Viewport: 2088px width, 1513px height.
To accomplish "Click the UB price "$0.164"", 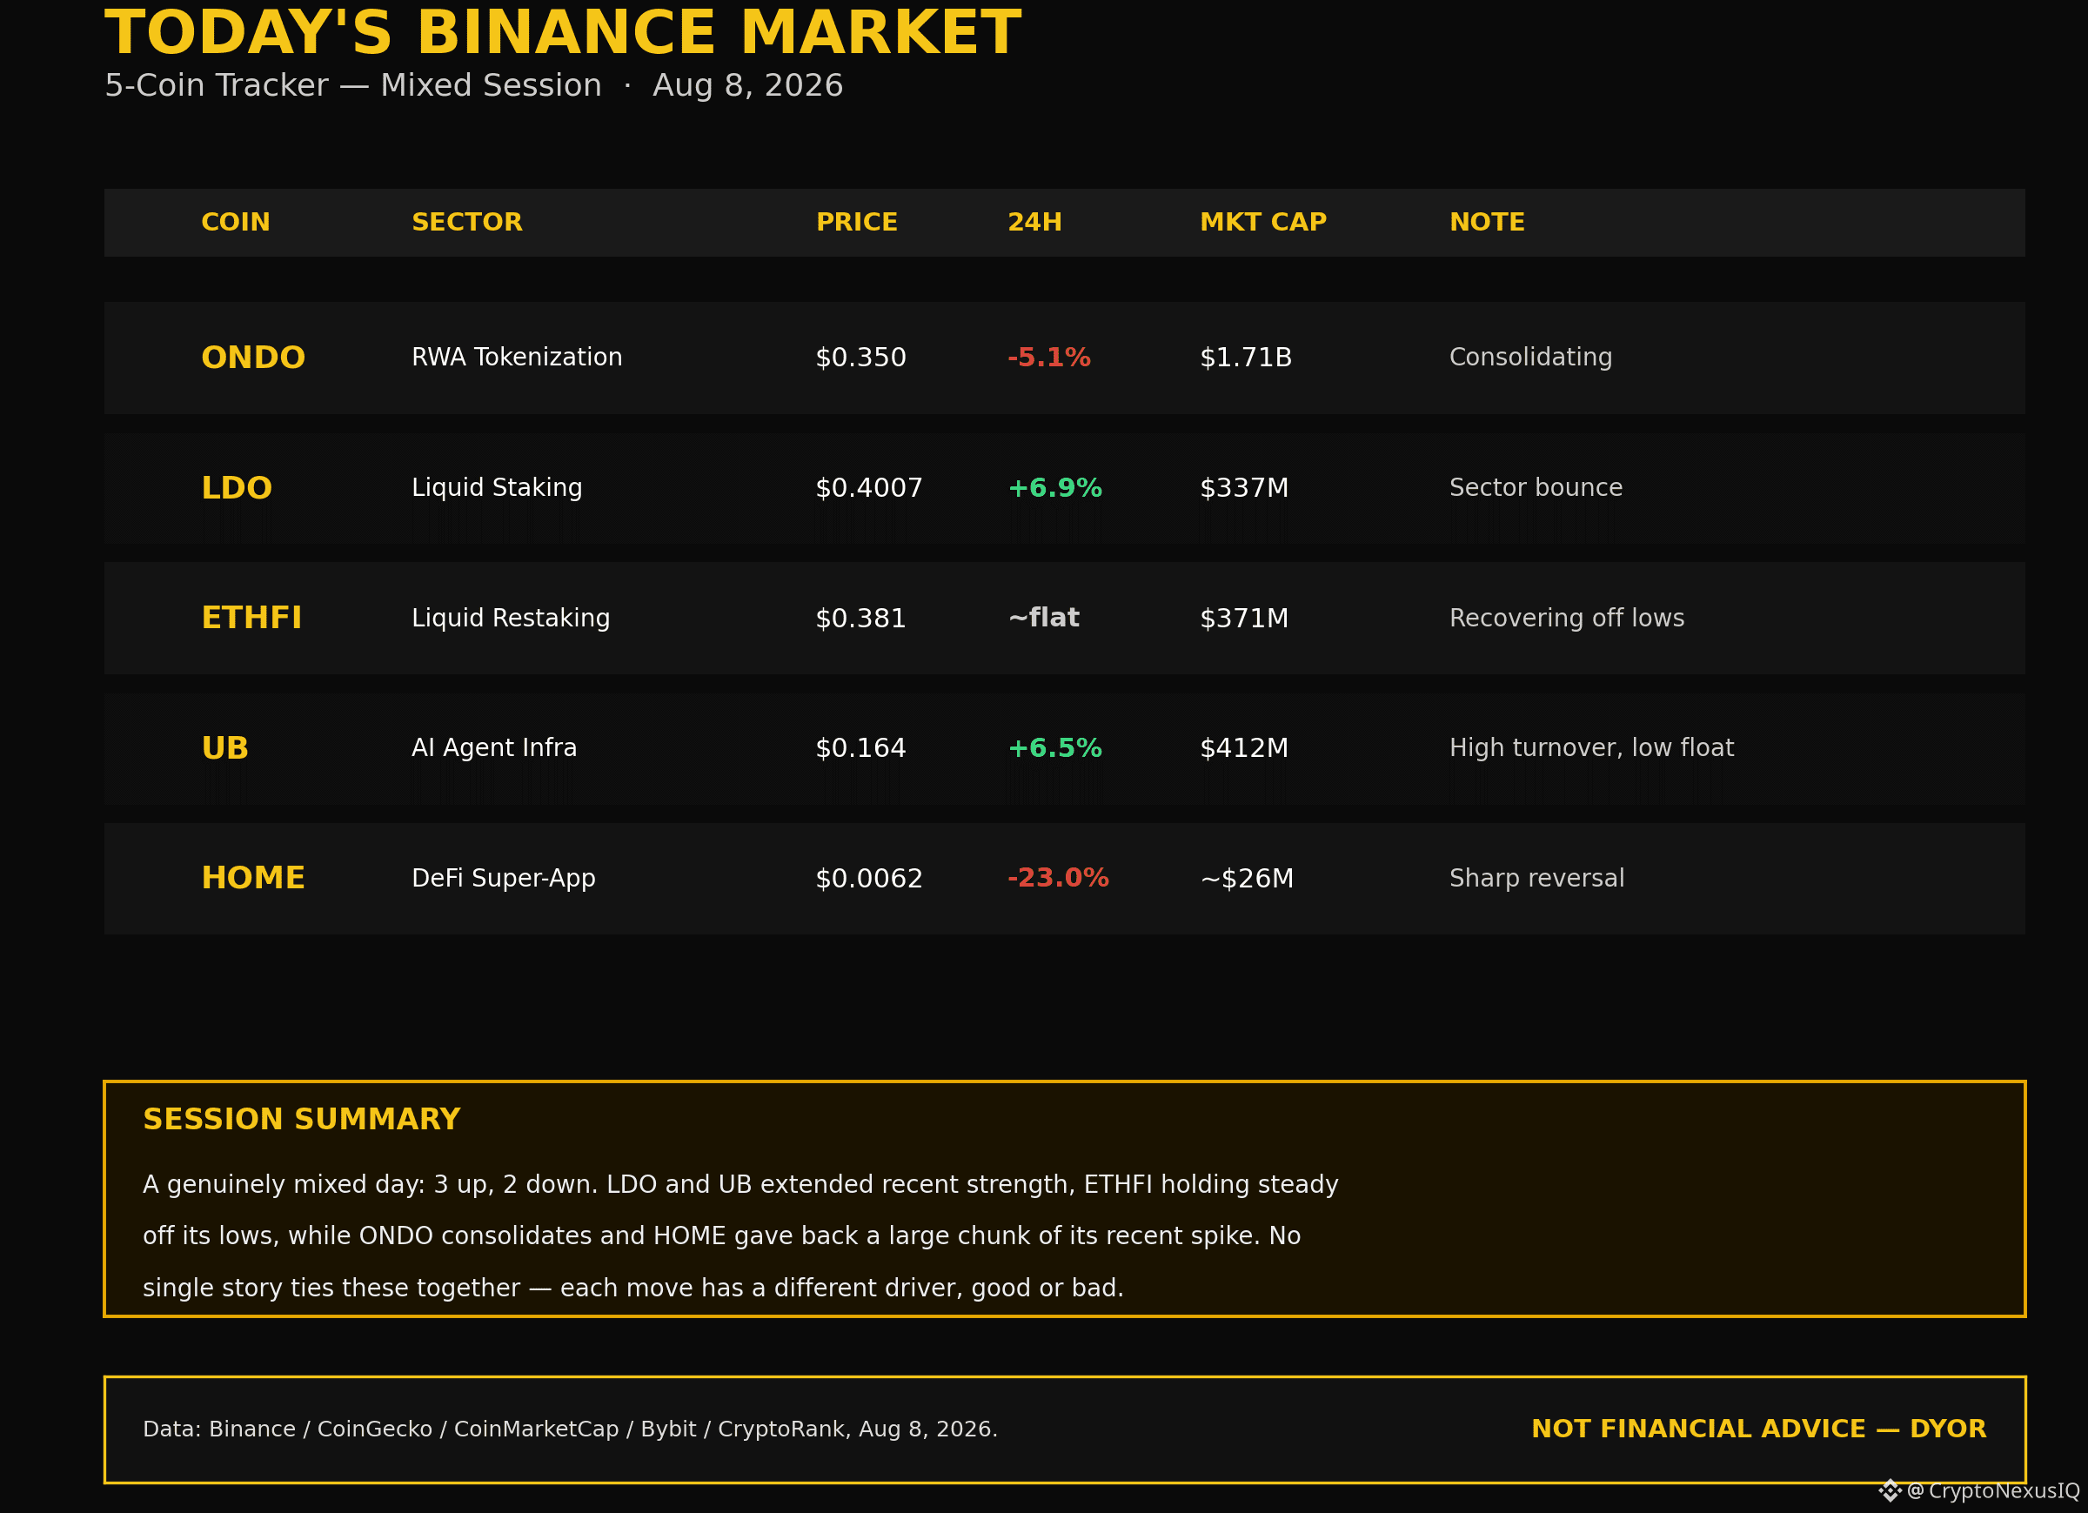I will (860, 749).
